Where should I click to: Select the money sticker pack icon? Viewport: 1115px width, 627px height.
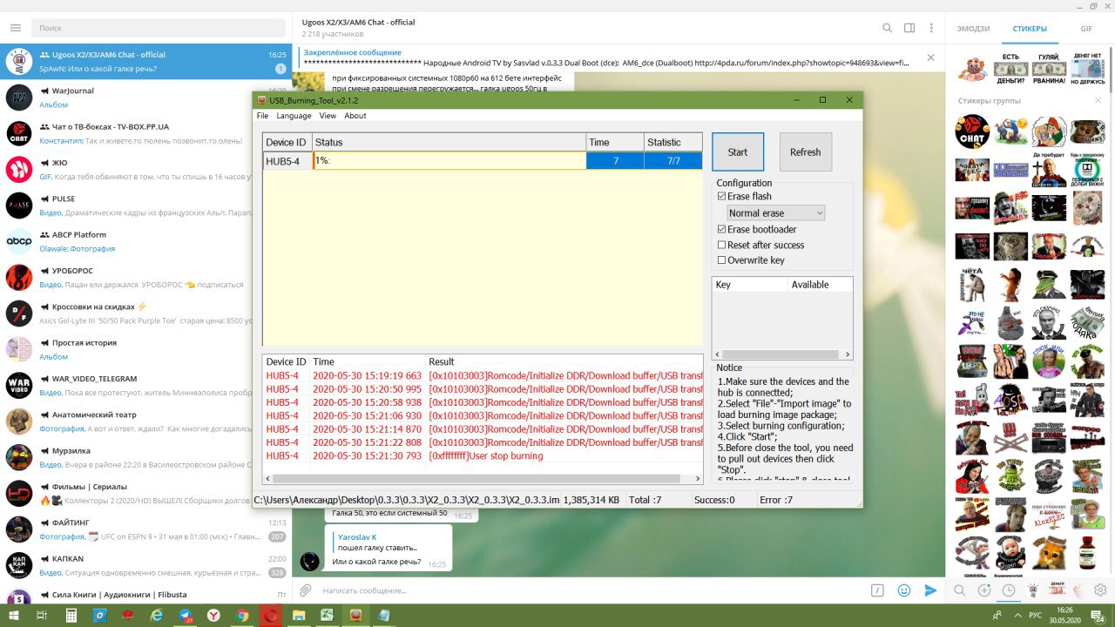(1057, 590)
